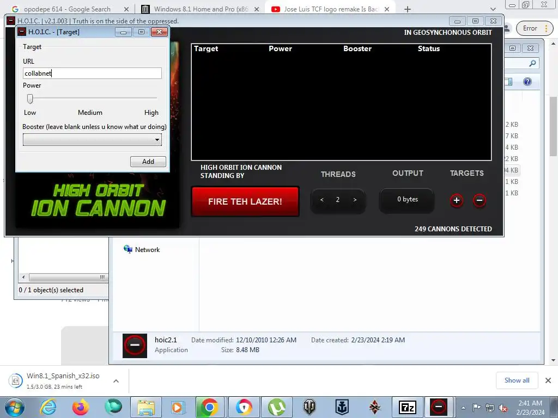
Task: Click the Status column header
Action: [428, 48]
